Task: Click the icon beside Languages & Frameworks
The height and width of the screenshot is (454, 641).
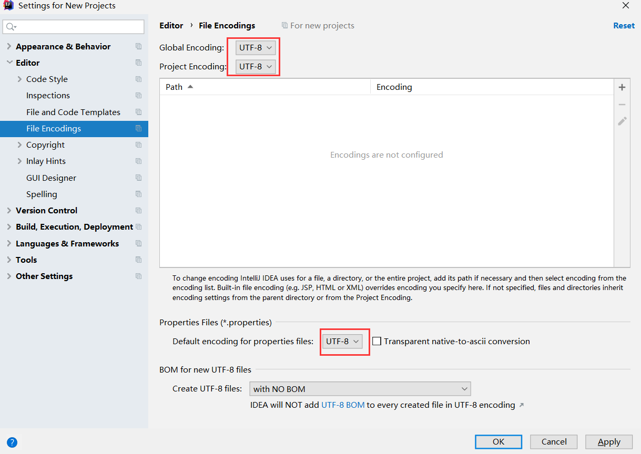Action: coord(138,243)
